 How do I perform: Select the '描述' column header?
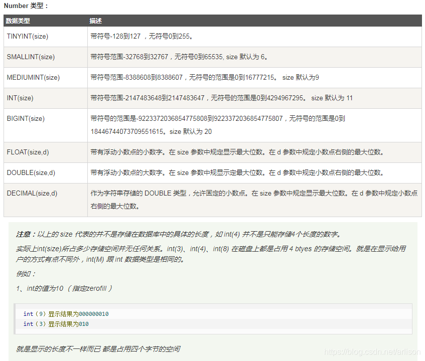point(95,21)
